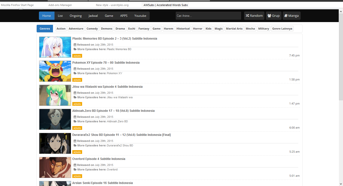The width and height of the screenshot is (343, 186).
Task: Filter by Historical genre
Action: (x=183, y=29)
